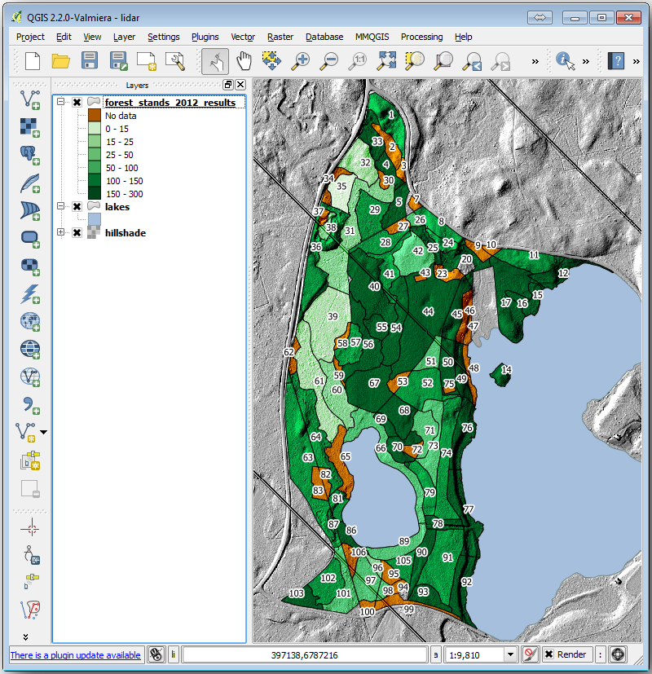This screenshot has height=674, width=652.
Task: Click the Save Project floppy icon
Action: point(90,61)
